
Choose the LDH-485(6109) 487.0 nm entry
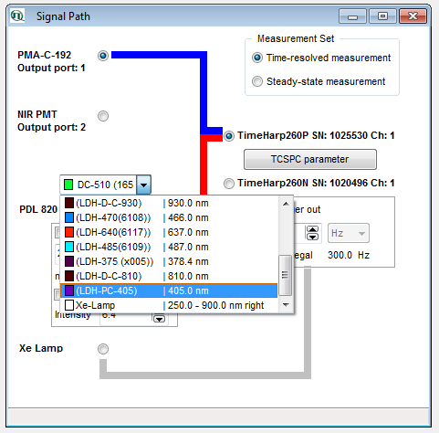point(169,247)
